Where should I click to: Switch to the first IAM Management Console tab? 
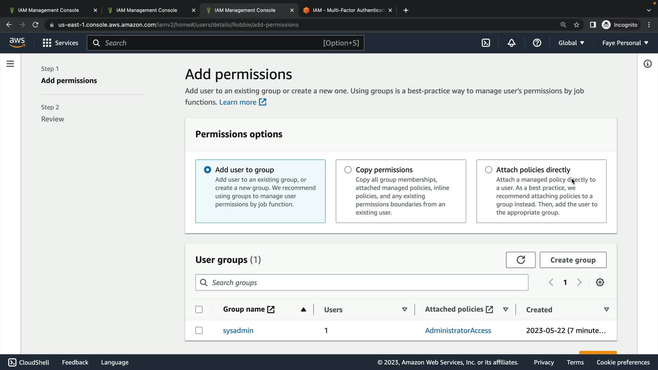(x=48, y=10)
